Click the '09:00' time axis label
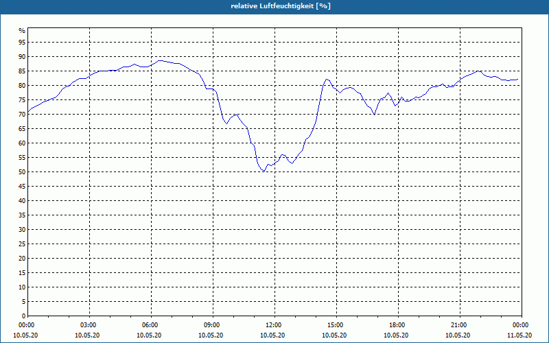The height and width of the screenshot is (343, 549). [213, 325]
